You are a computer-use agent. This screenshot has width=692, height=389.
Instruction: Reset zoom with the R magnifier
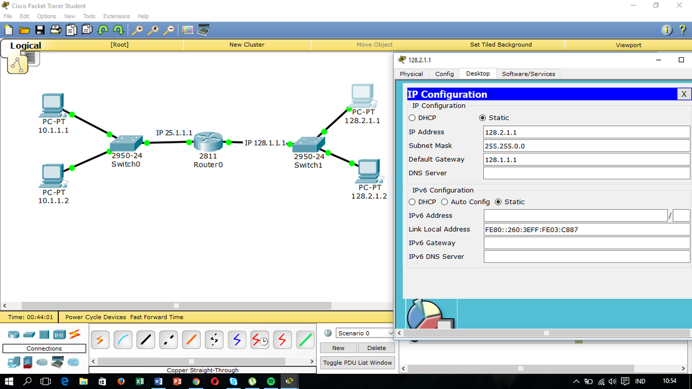pos(154,30)
